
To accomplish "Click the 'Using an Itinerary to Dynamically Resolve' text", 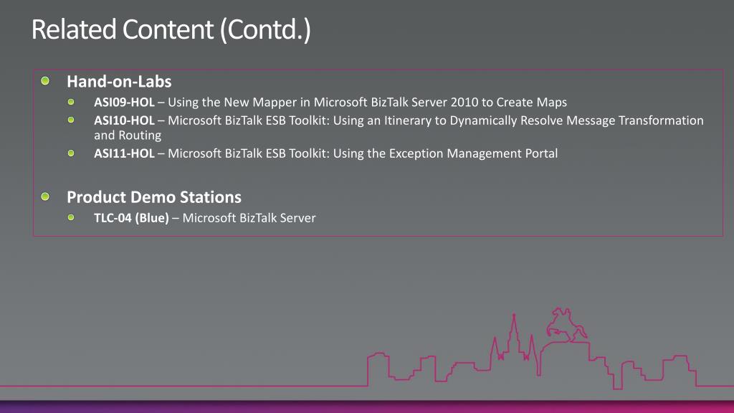I will (447, 120).
